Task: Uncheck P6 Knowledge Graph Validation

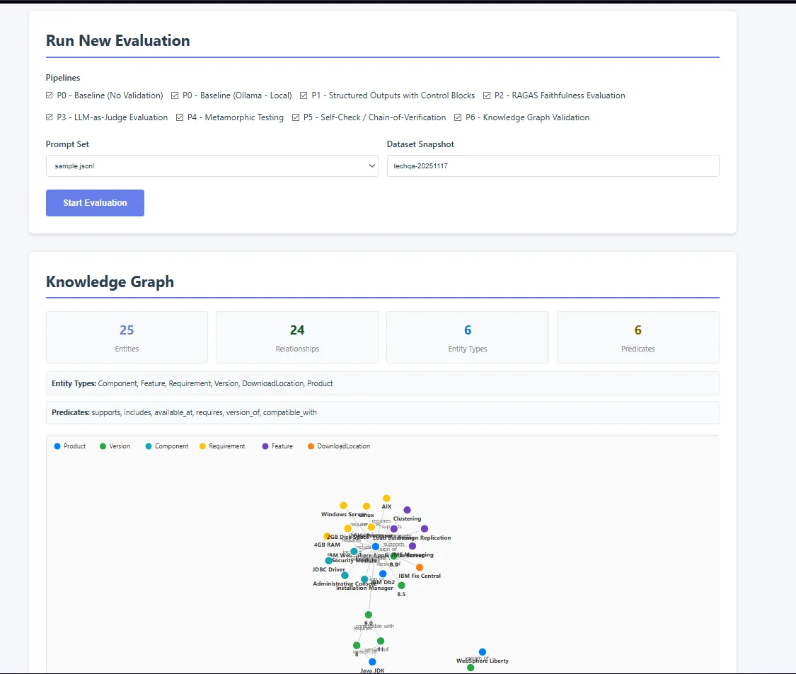Action: click(x=458, y=117)
